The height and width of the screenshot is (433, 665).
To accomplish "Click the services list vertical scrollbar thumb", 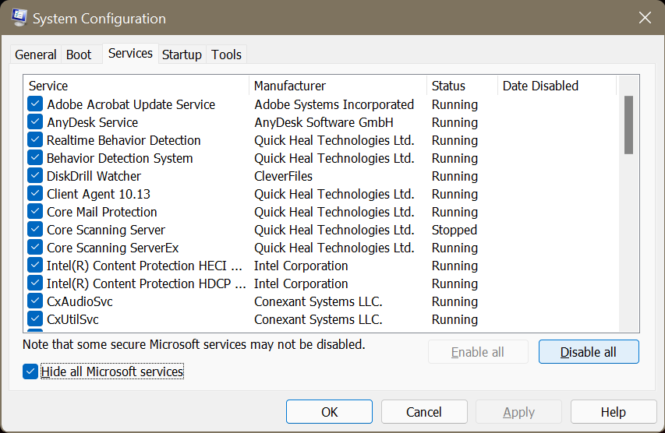I will pyautogui.click(x=629, y=125).
